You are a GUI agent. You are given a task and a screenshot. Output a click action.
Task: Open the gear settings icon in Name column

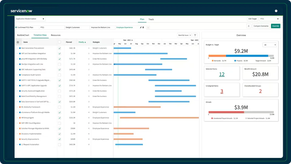point(18,42)
